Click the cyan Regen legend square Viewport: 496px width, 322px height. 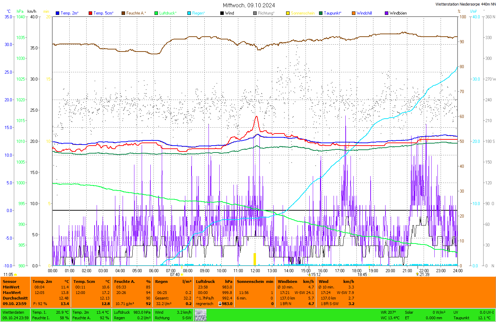[189, 13]
